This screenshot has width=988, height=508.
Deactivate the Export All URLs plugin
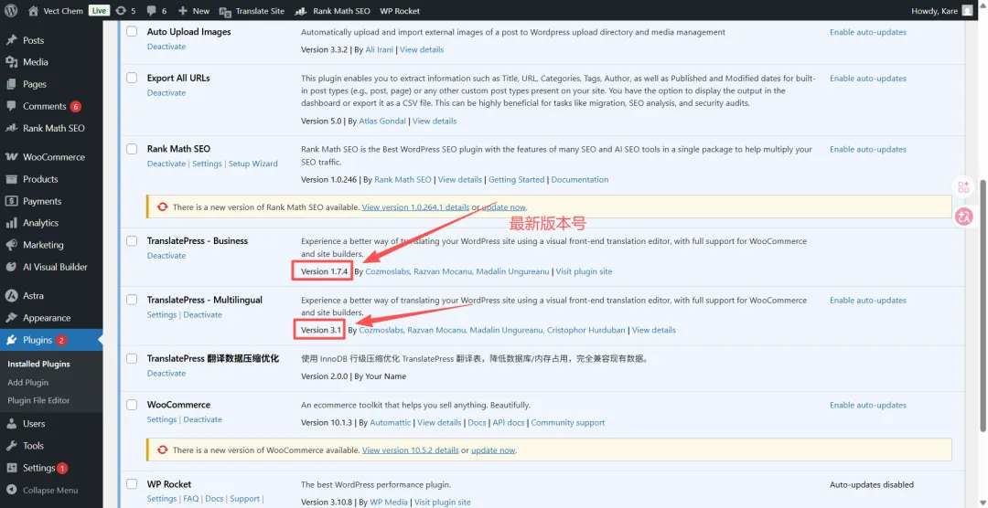pyautogui.click(x=166, y=92)
